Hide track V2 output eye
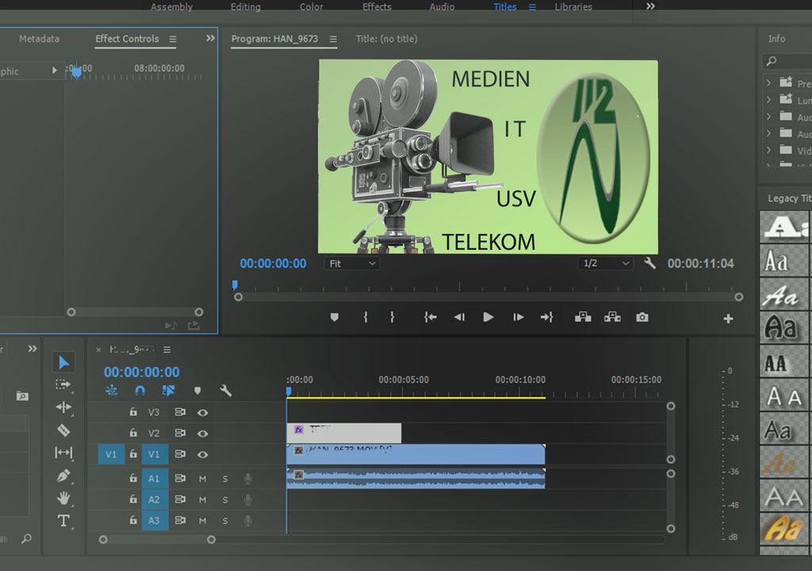812x571 pixels. tap(202, 433)
